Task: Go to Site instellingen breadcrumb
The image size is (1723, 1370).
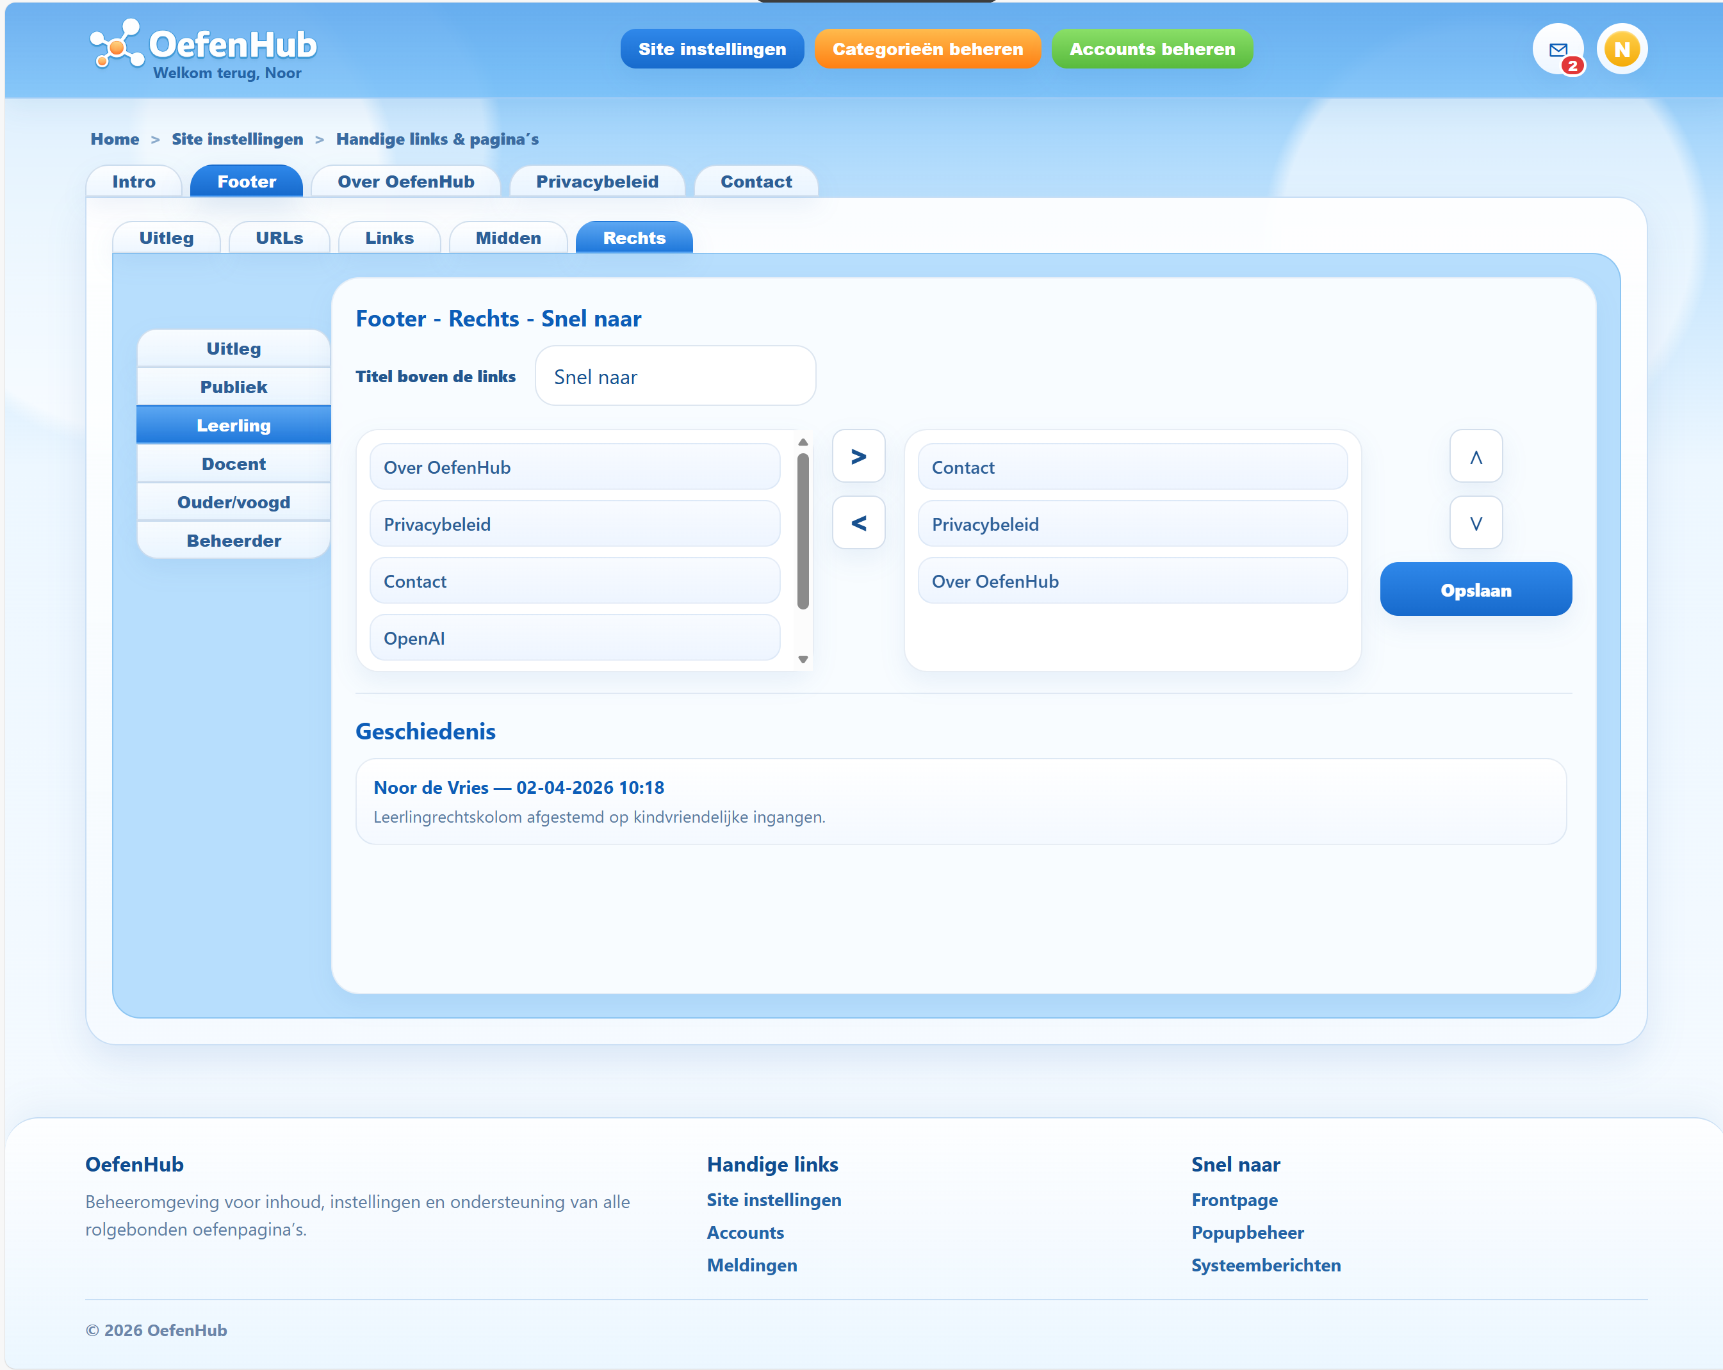Action: (x=238, y=139)
